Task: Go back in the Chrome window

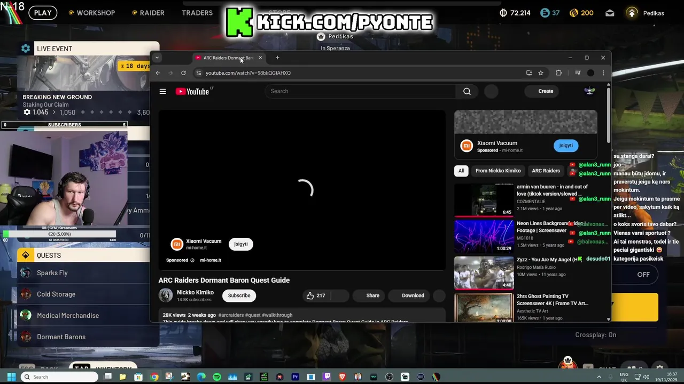Action: pyautogui.click(x=158, y=73)
